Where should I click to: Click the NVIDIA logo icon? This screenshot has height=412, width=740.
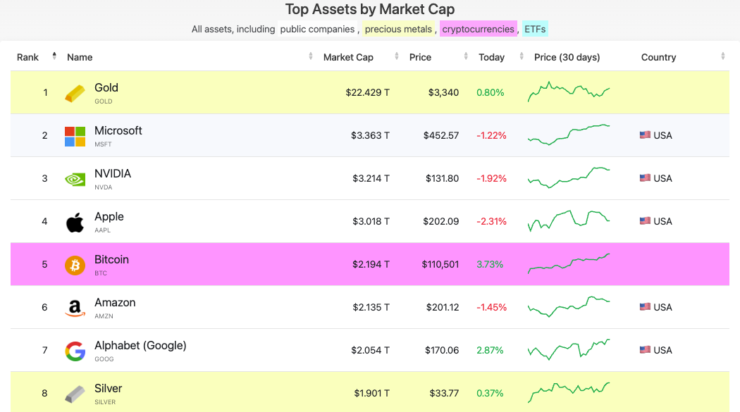click(x=75, y=179)
